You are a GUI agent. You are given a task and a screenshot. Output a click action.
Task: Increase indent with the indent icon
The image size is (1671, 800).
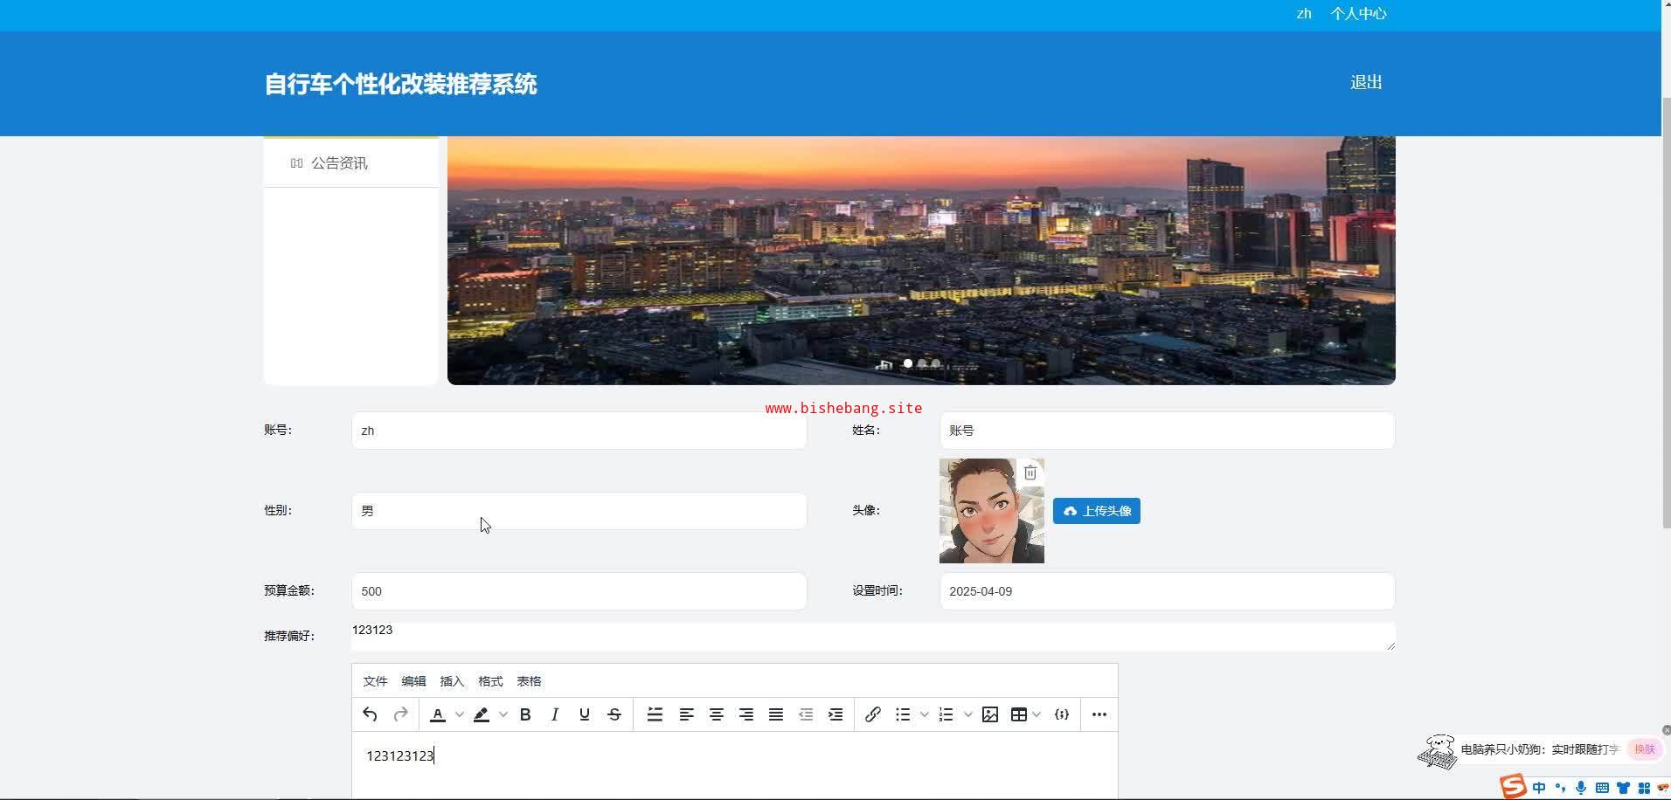point(835,714)
